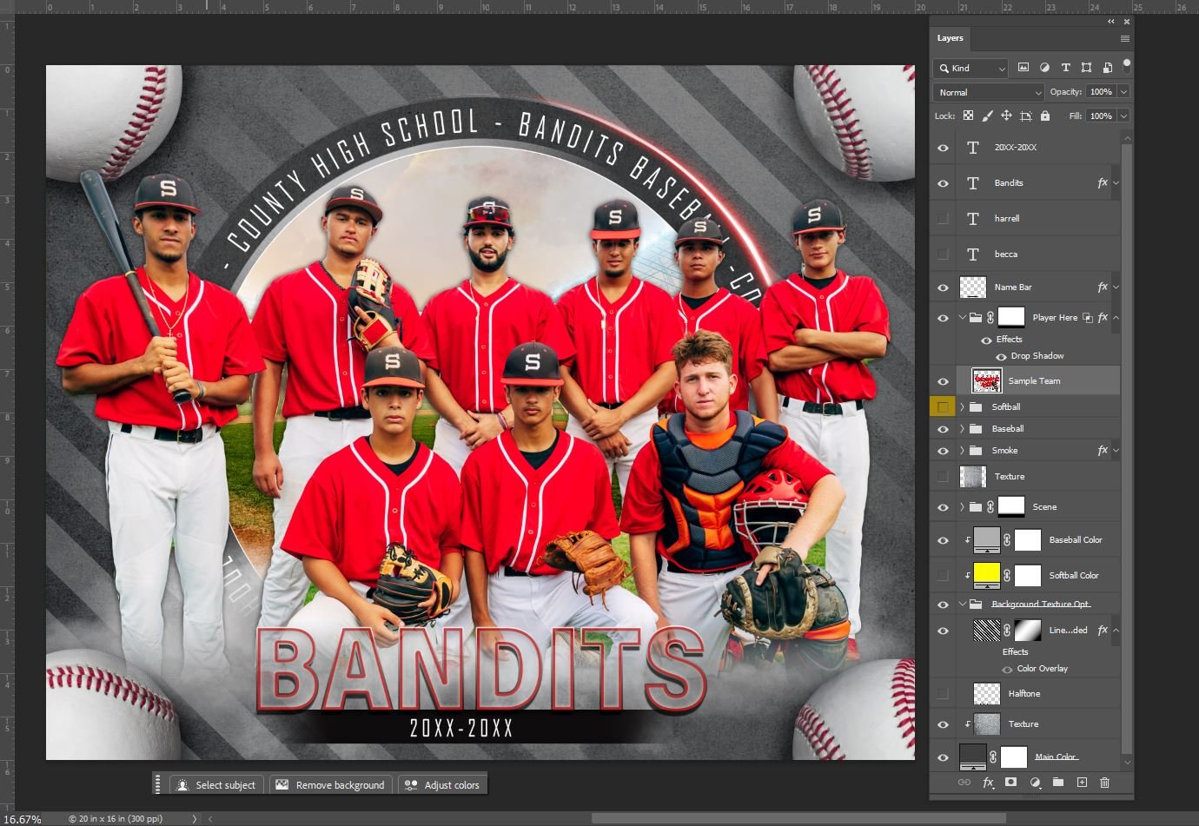Open layer styles with the fx icon
This screenshot has height=826, width=1199.
point(987,783)
